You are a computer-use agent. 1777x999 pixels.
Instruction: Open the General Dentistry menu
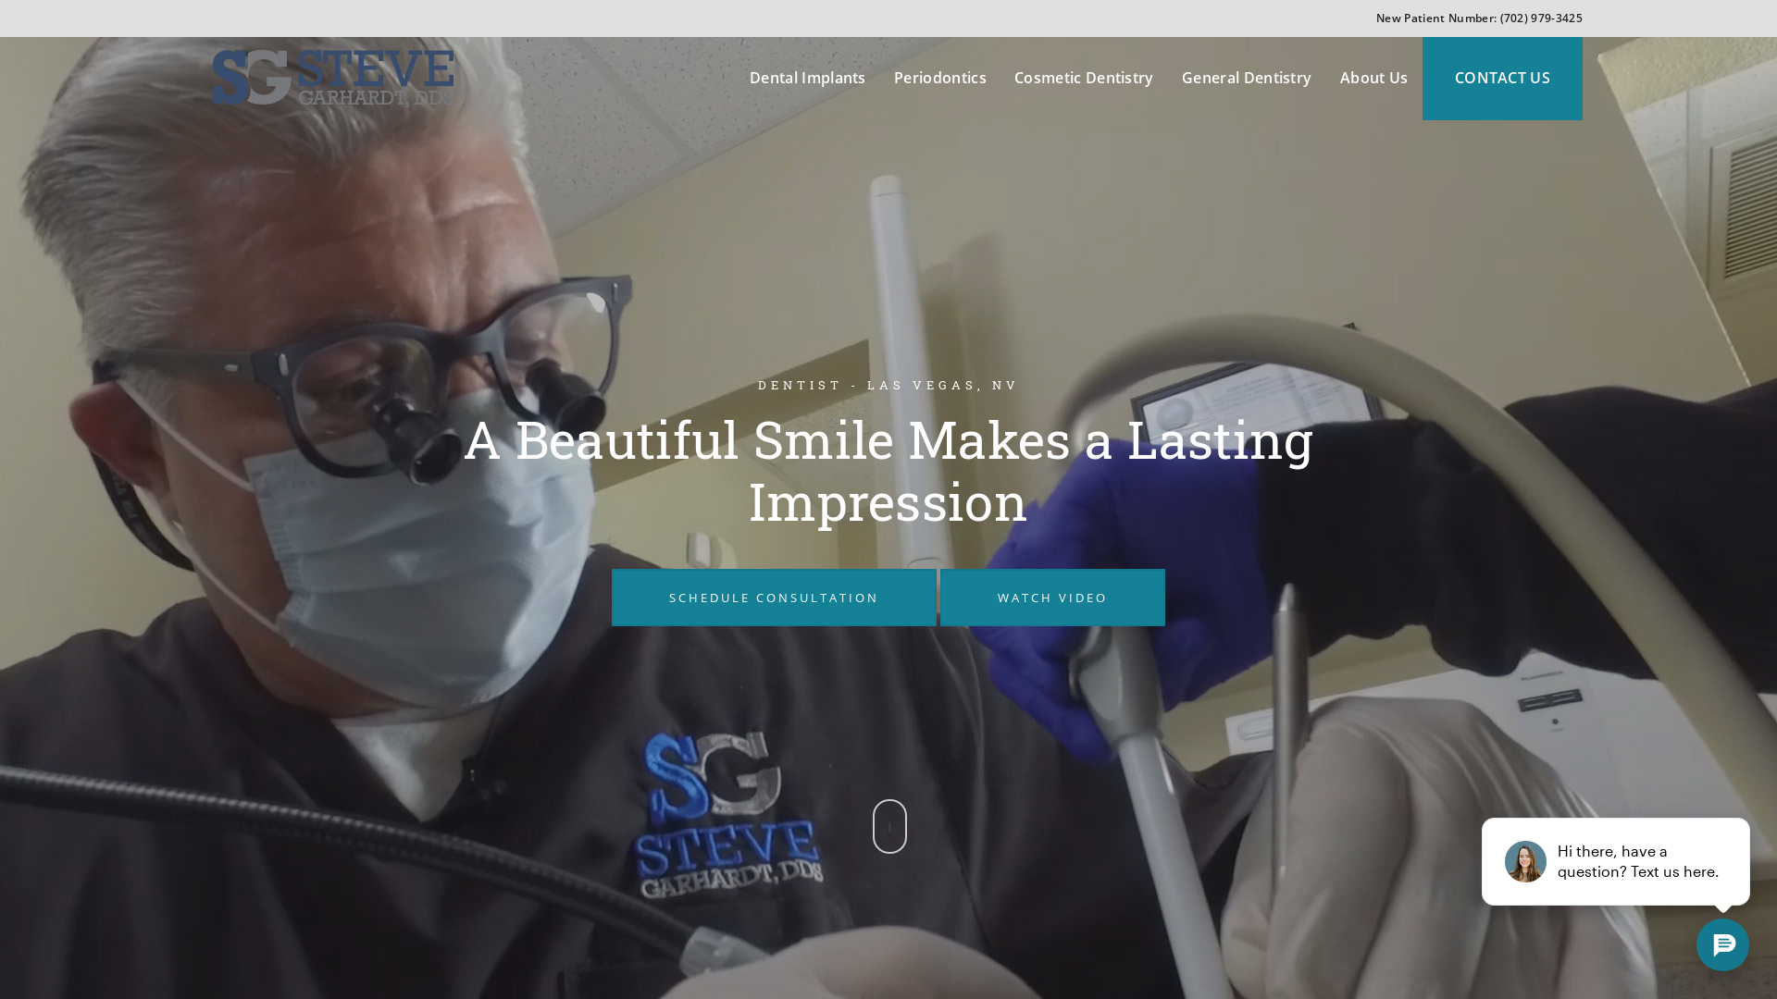[x=1246, y=78]
